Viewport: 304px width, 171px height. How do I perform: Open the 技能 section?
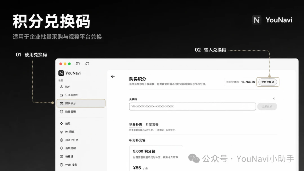tap(81, 123)
